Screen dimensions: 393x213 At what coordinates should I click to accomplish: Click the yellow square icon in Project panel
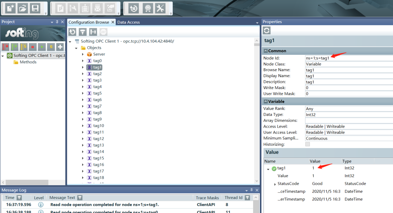pyautogui.click(x=51, y=47)
